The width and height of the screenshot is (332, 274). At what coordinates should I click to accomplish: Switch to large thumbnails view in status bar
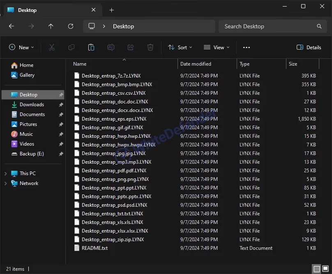click(x=326, y=269)
